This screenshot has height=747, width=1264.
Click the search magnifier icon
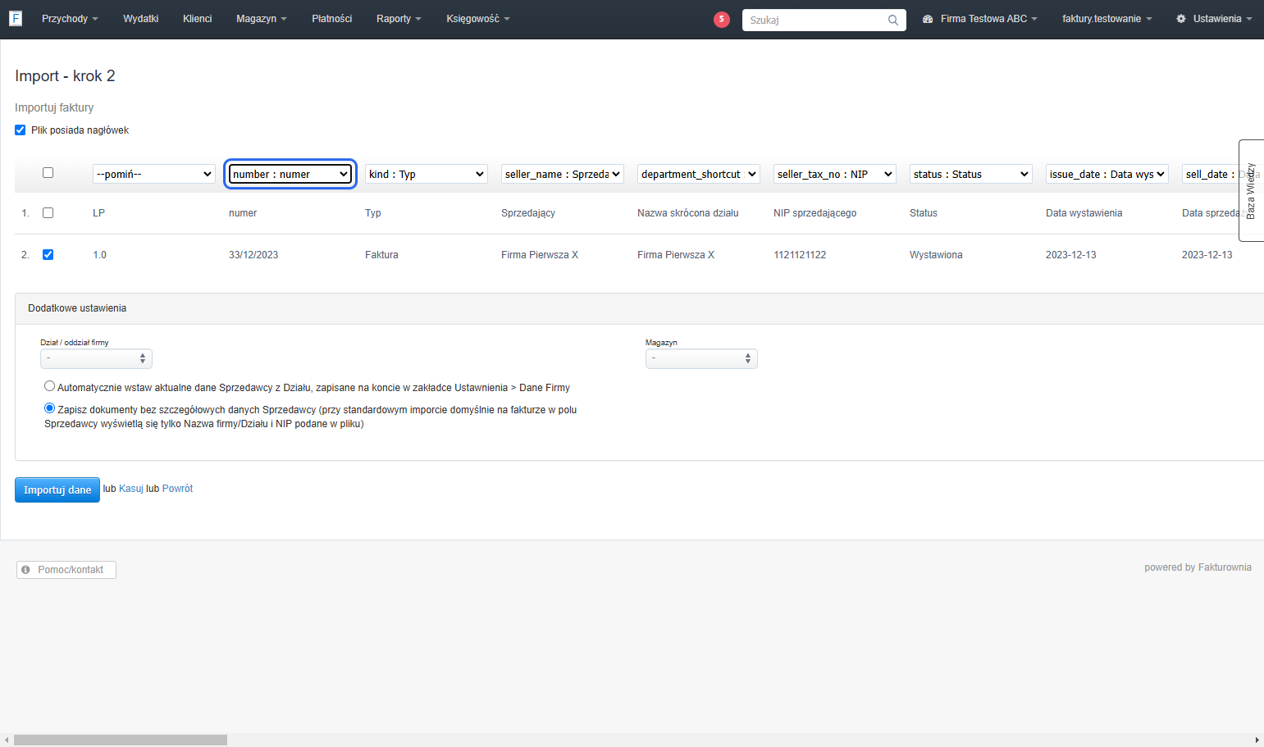(893, 20)
